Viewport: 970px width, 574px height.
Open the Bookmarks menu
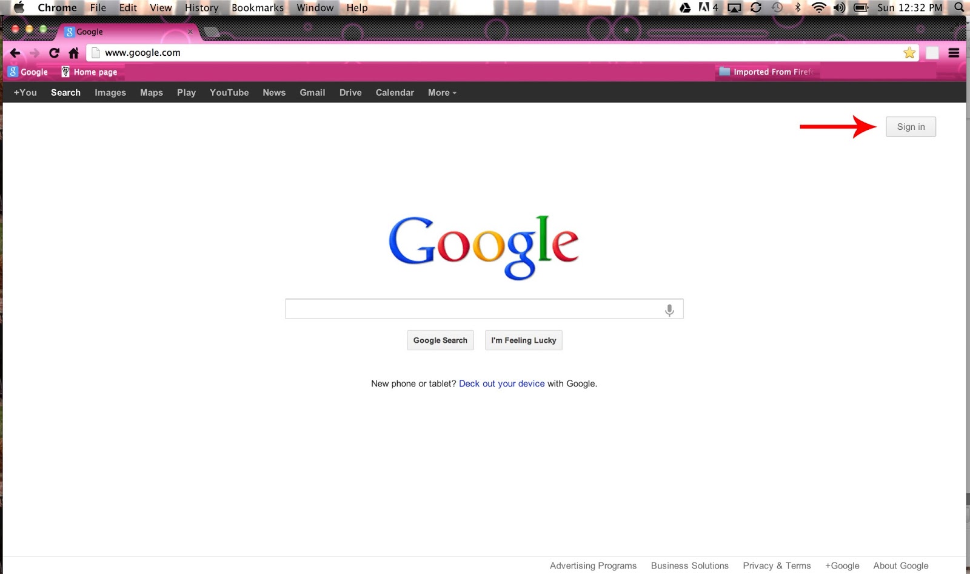257,7
